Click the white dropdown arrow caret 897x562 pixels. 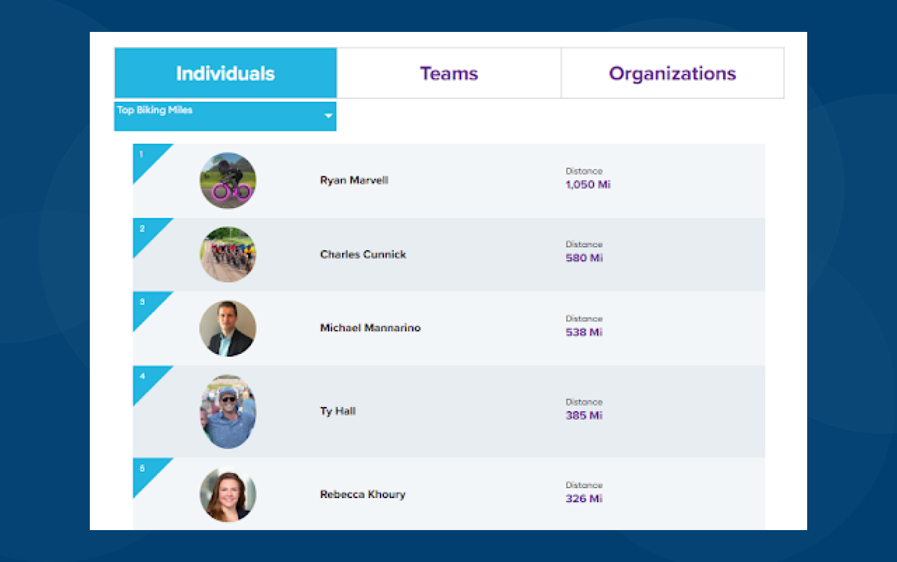[x=328, y=116]
